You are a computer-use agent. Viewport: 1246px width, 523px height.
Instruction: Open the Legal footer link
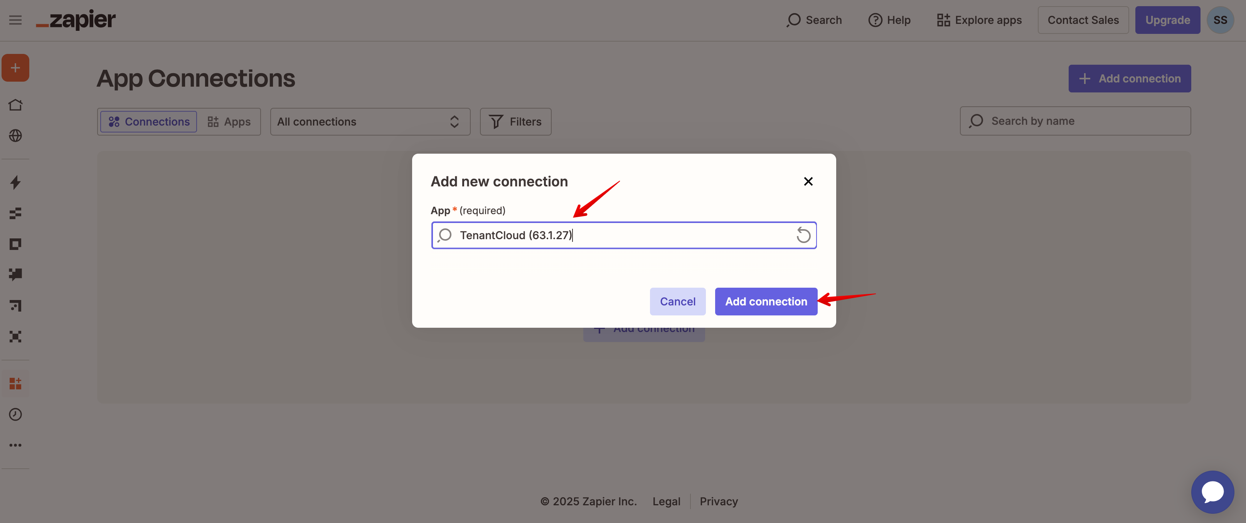[x=666, y=502]
